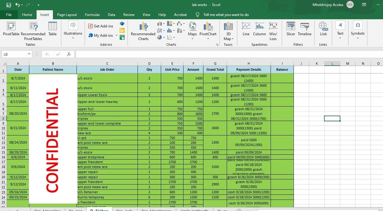The height and width of the screenshot is (211, 383).
Task: Insert a PivotTable
Action: tap(11, 29)
